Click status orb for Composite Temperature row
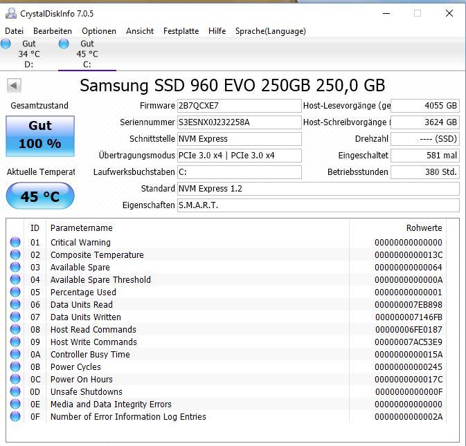Screen dimensions: 466x446 15,254
